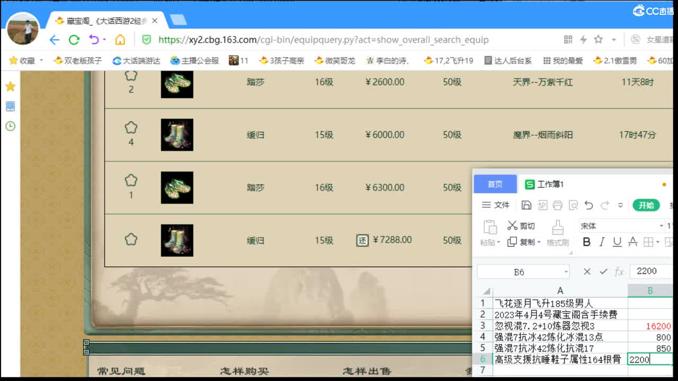Favorite the 缓归 ¥6000.00 item star
This screenshot has height=381, width=678.
tap(131, 128)
